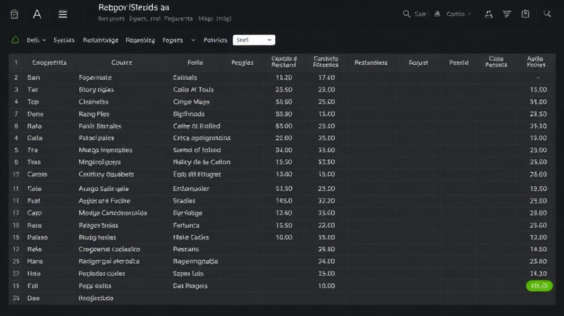Select the Restirtidge tab

[100, 40]
